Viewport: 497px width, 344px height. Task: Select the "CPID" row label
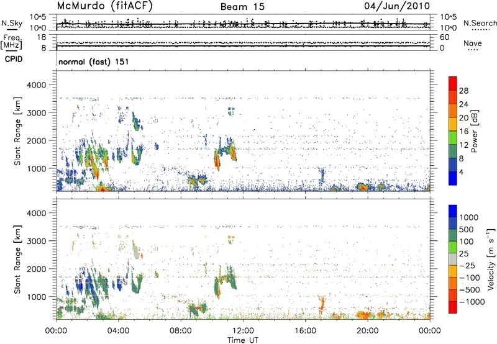click(14, 59)
